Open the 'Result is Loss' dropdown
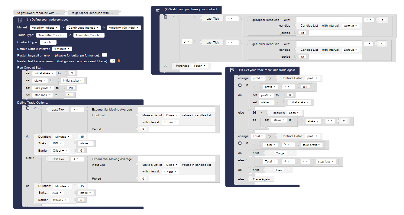 pos(294,113)
